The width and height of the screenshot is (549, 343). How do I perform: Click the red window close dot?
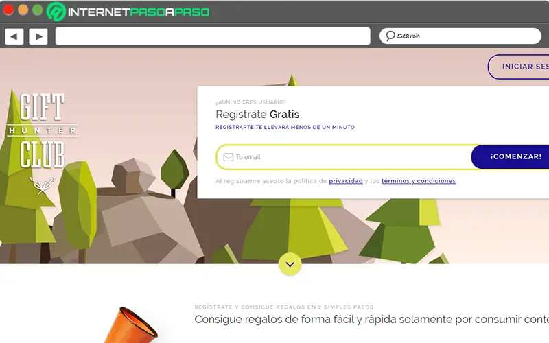click(8, 10)
